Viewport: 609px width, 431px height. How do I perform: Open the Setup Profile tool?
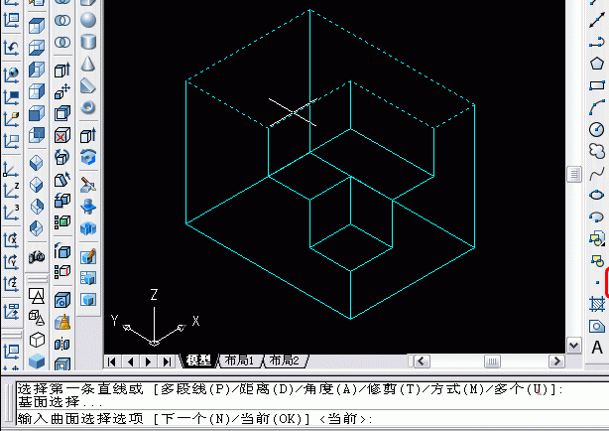(88, 300)
